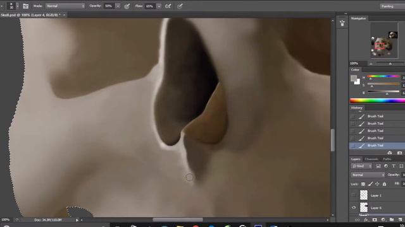The image size is (405, 227).
Task: Toggle pressure for opacity button
Action: coord(127,6)
